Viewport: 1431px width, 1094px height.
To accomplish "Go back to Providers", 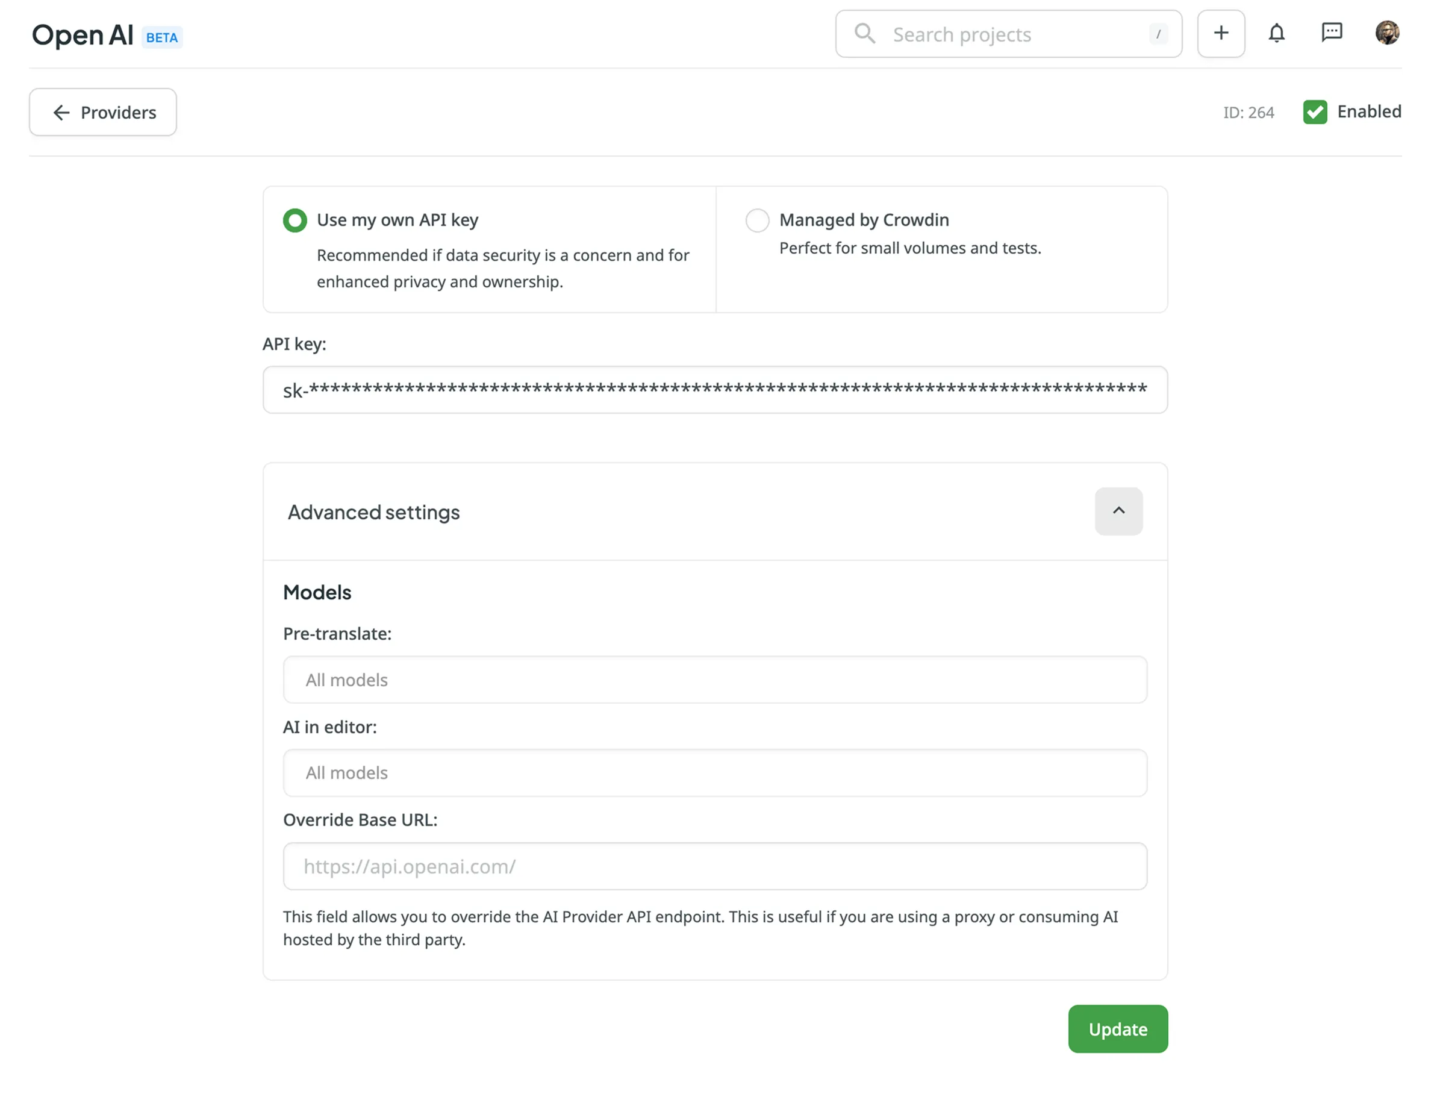I will 103,112.
